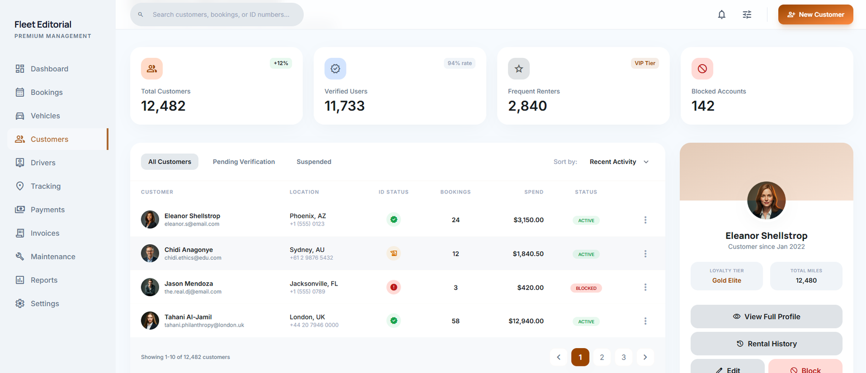This screenshot has height=373, width=866.
Task: Click the New Customer button
Action: (816, 15)
